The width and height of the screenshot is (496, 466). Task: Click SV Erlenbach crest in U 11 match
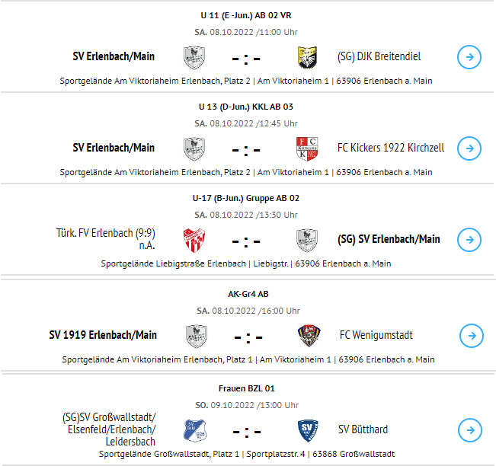194,58
